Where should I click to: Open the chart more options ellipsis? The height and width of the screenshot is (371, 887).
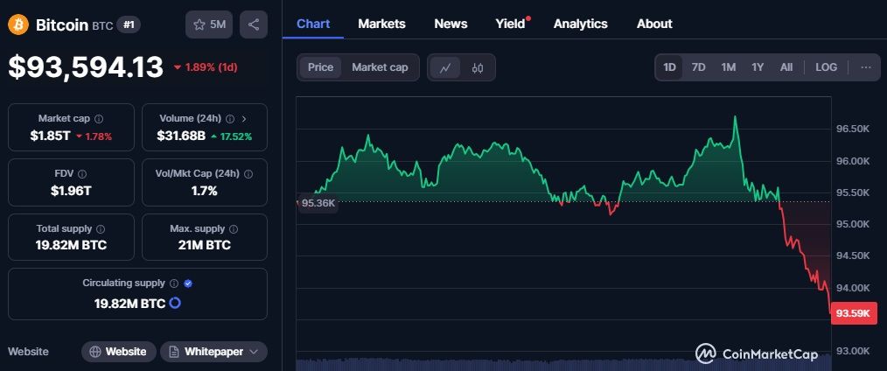point(865,67)
